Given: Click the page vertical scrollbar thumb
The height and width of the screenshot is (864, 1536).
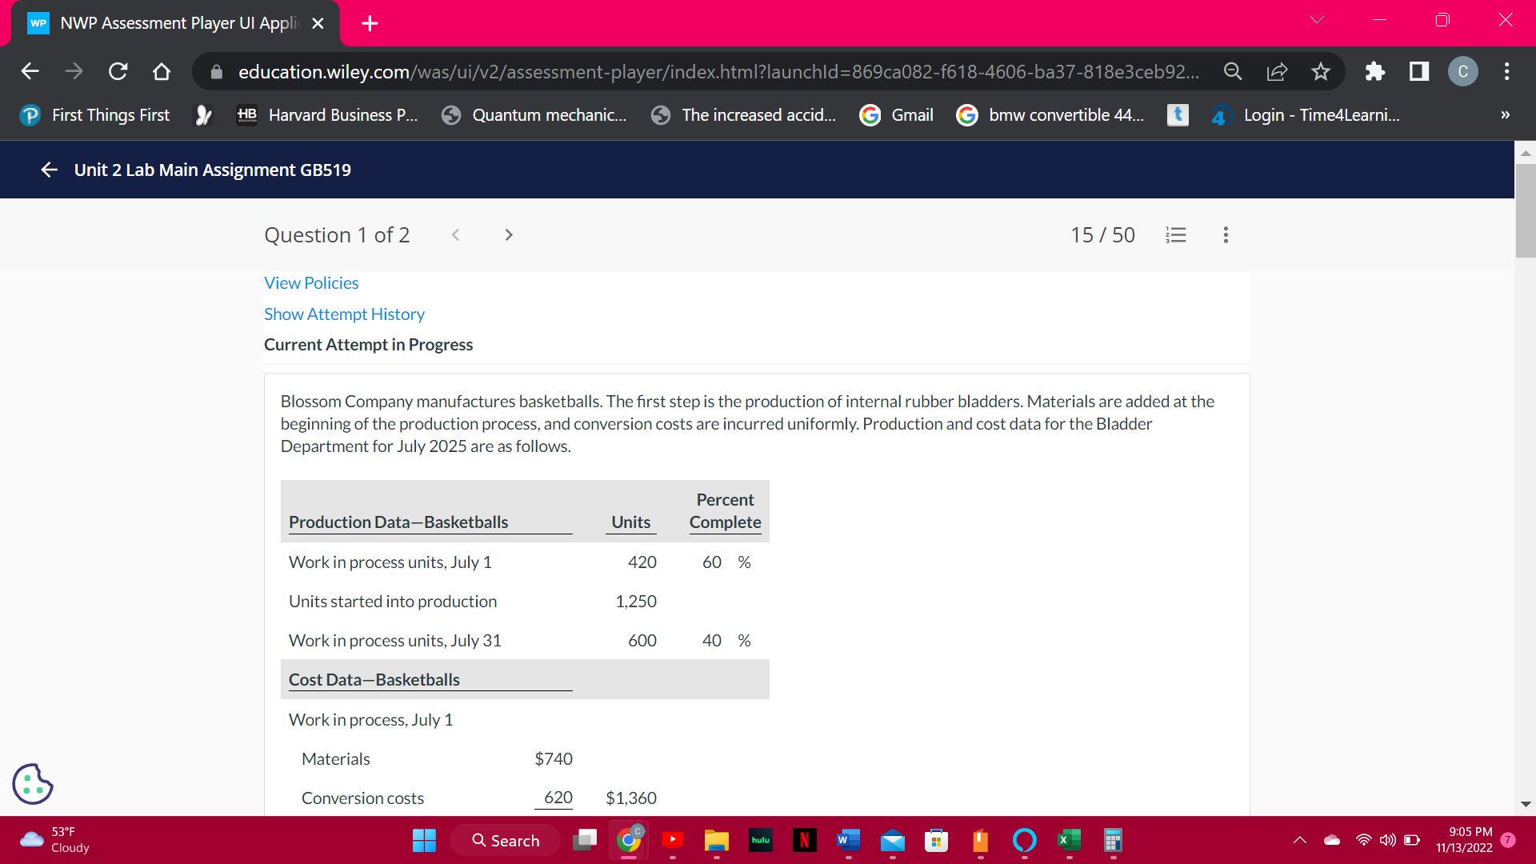Looking at the screenshot, I should tap(1525, 210).
